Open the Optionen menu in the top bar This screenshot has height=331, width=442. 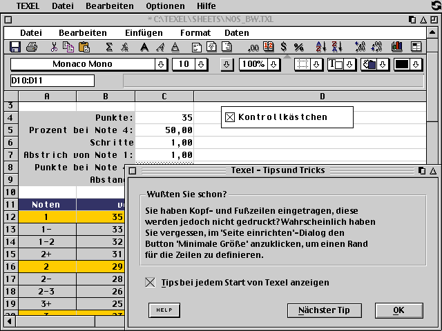165,6
